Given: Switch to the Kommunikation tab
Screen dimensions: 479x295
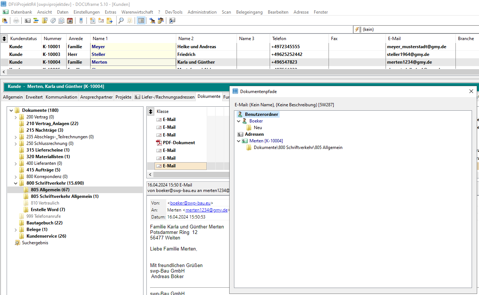Looking at the screenshot, I should [61, 97].
